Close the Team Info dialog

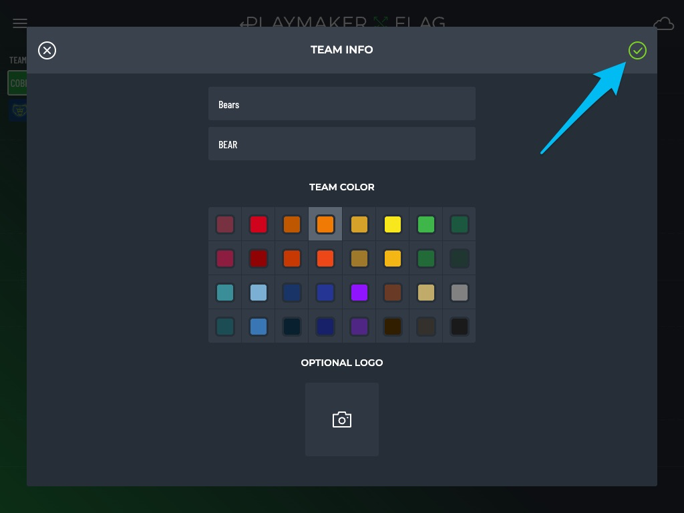(47, 50)
